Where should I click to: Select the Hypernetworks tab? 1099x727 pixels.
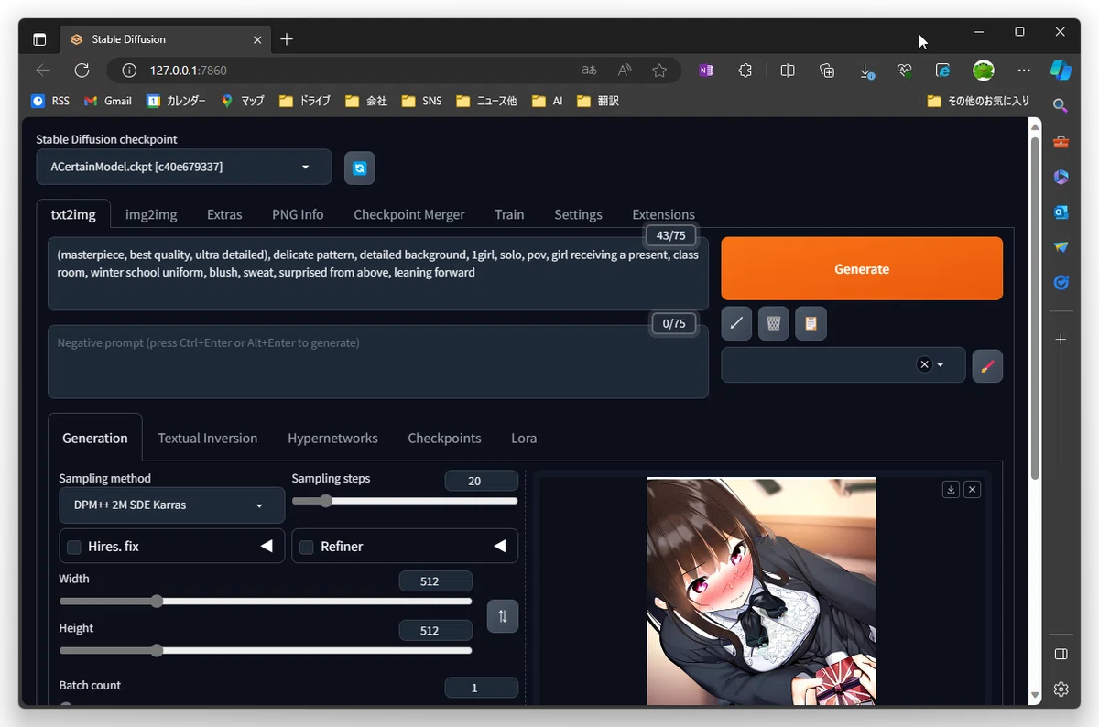(332, 438)
